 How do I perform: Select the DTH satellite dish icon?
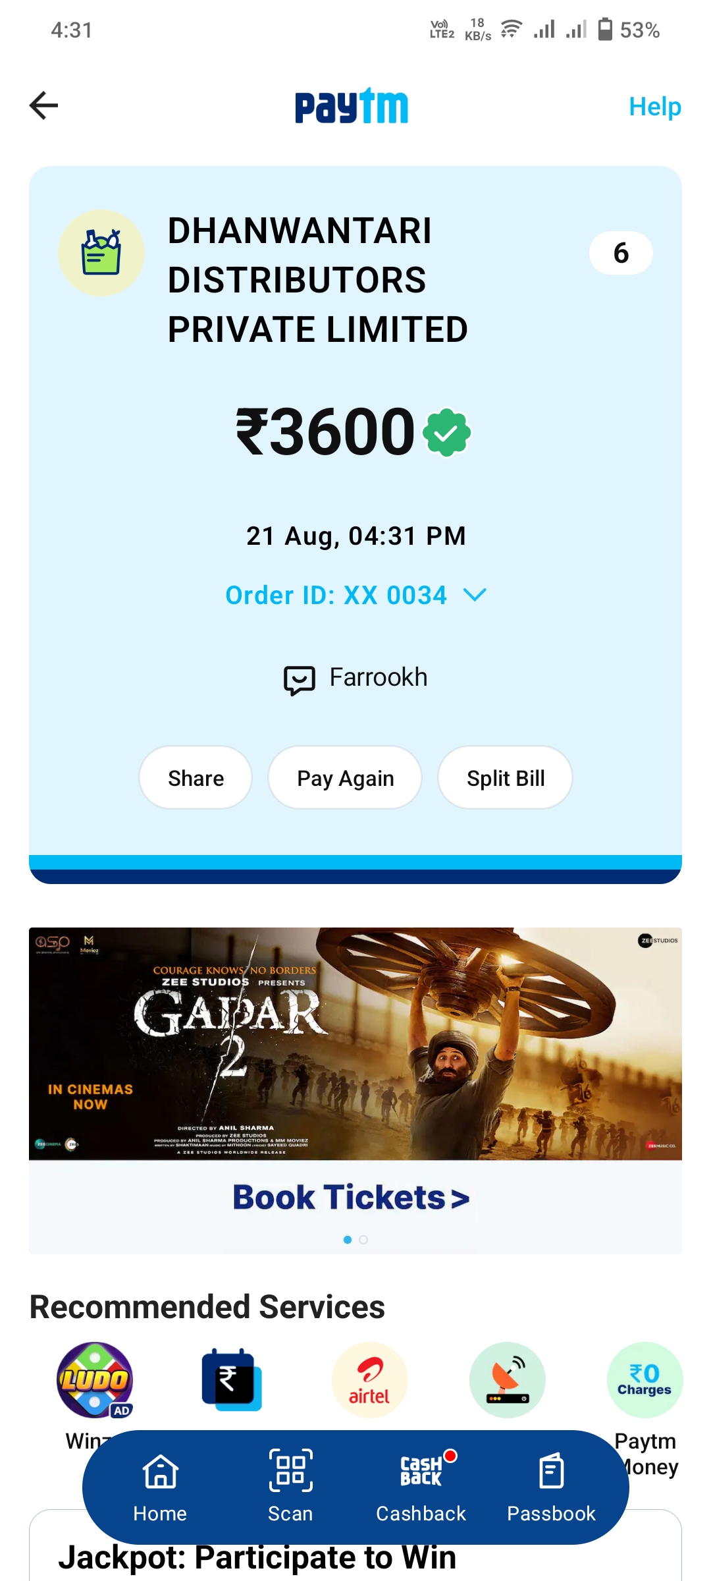(507, 1380)
